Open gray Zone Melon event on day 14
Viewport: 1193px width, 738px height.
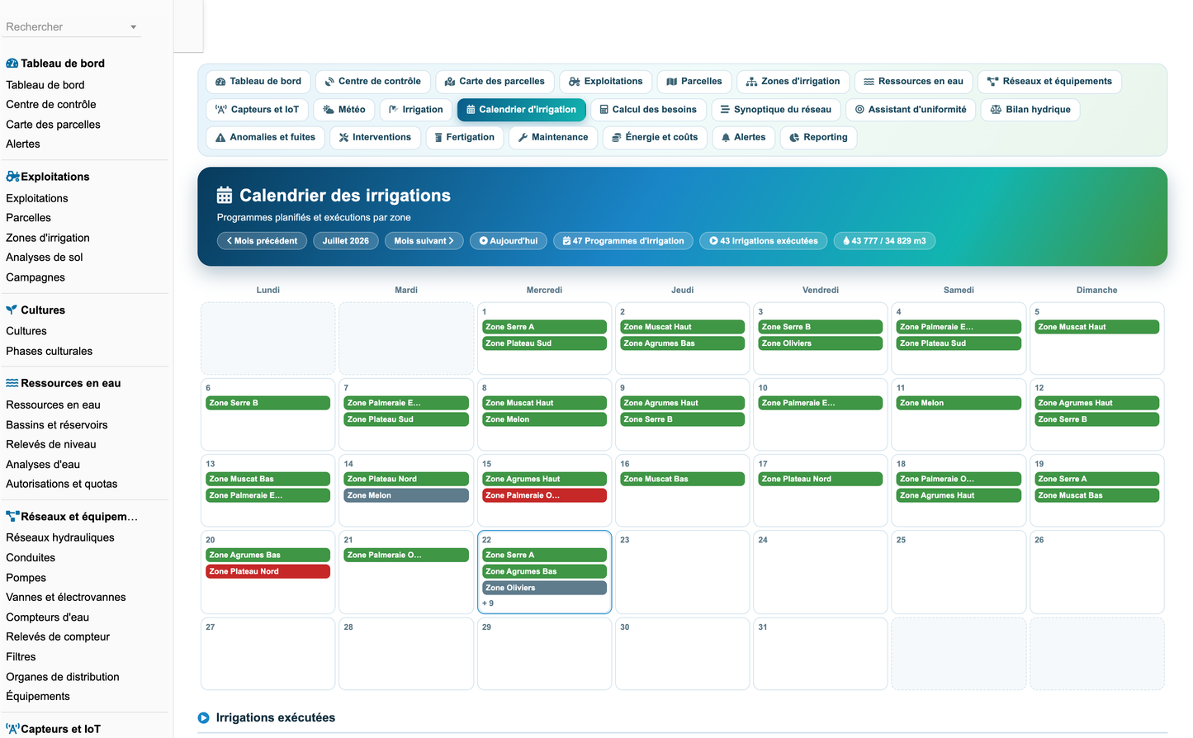[406, 495]
